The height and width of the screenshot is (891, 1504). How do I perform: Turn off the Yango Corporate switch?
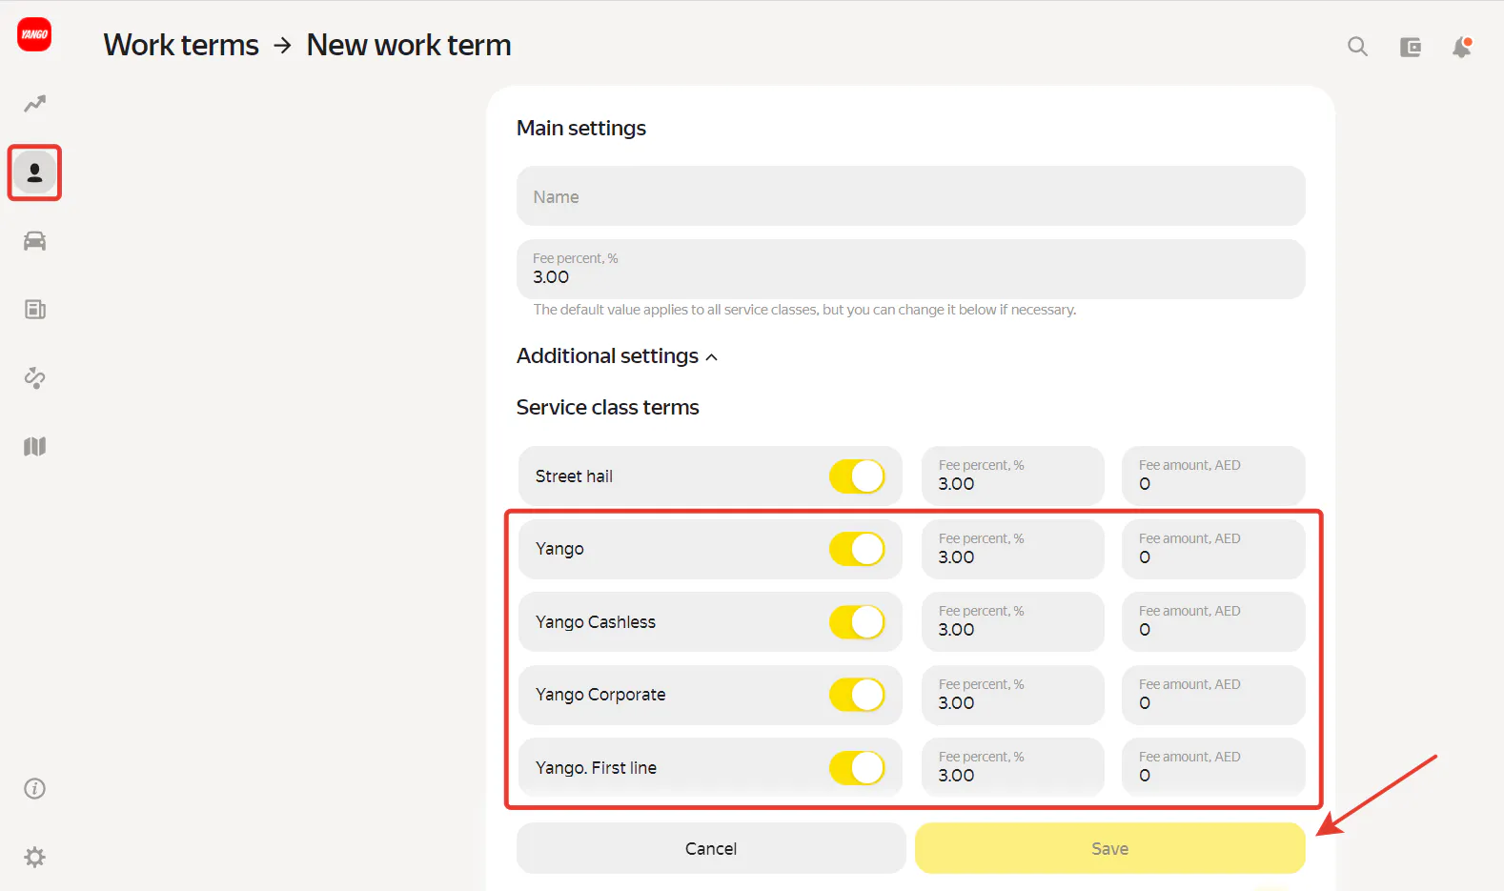pos(857,695)
